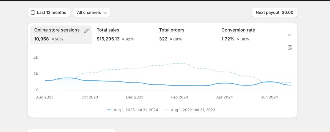The width and height of the screenshot is (330, 132).
Task: Collapse the chart with the up chevron
Action: [x=290, y=35]
